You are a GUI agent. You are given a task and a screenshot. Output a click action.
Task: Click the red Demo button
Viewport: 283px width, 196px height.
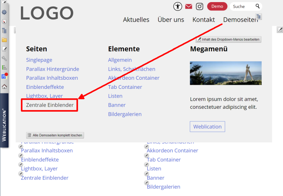click(217, 6)
